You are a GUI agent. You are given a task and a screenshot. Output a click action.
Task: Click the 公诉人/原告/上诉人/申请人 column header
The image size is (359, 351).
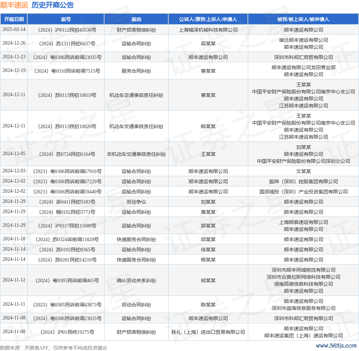[x=208, y=19]
